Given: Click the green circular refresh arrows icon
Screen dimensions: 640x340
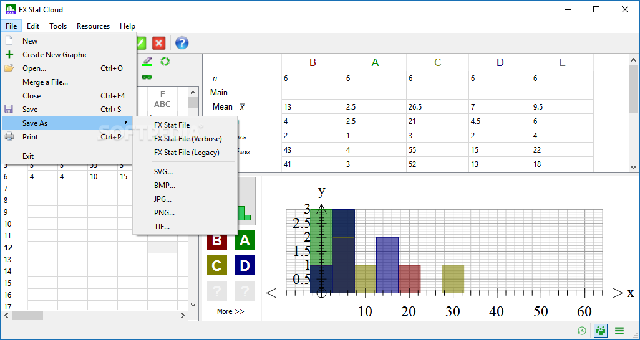Looking at the screenshot, I should (x=165, y=61).
